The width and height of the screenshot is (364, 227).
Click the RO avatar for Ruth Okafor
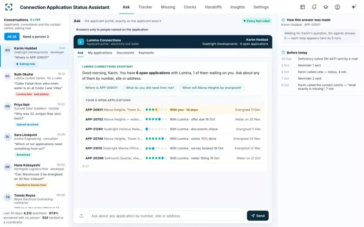8,76
